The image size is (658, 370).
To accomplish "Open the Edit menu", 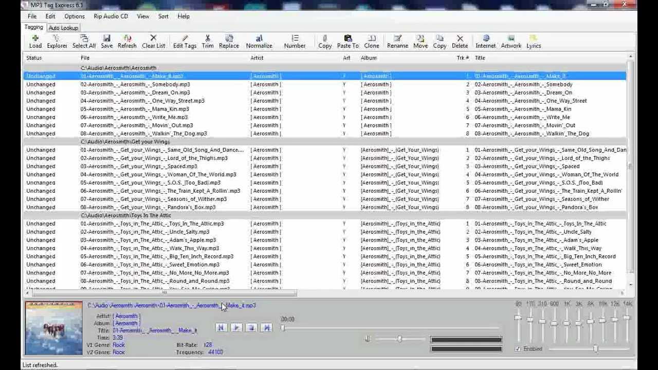I will click(x=50, y=16).
